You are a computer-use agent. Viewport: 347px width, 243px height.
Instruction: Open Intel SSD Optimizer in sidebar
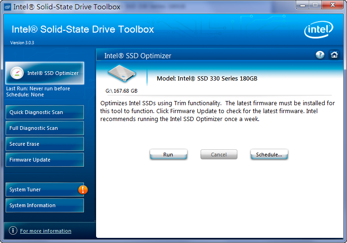click(45, 73)
